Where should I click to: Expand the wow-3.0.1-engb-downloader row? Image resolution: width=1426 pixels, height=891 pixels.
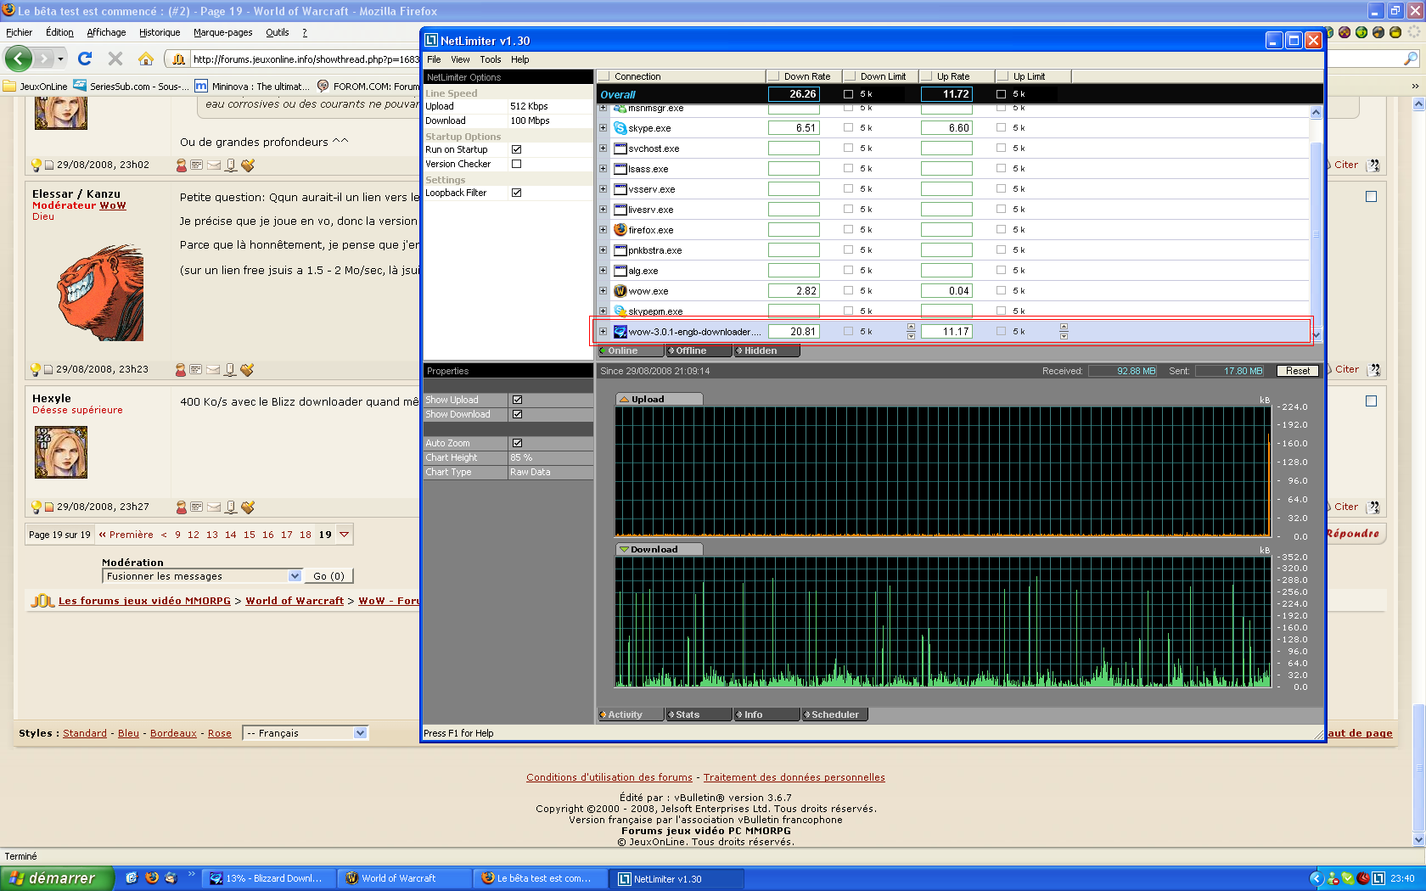603,332
